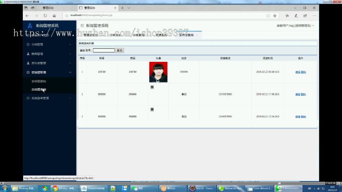Expand the 发布者管理 menu chevron
This screenshot has width=342, height=192.
click(x=70, y=63)
